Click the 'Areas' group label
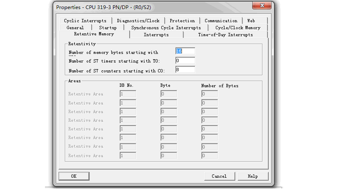 click(74, 81)
